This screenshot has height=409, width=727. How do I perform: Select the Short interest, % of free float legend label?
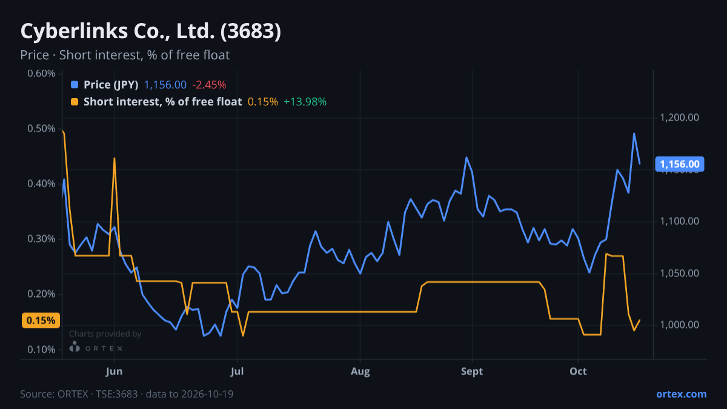pyautogui.click(x=162, y=102)
